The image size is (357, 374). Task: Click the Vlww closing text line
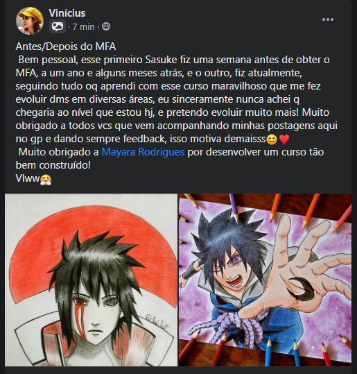tap(28, 178)
